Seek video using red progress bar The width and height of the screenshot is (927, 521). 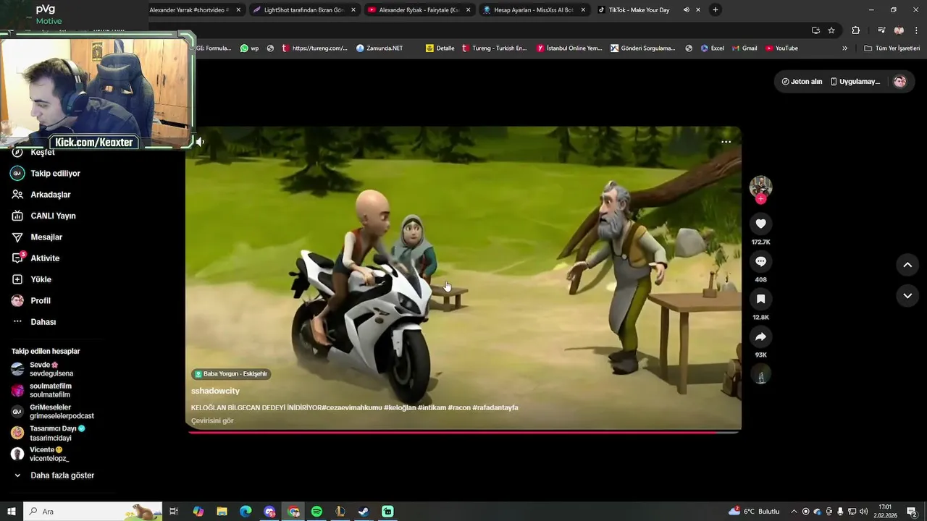click(463, 432)
